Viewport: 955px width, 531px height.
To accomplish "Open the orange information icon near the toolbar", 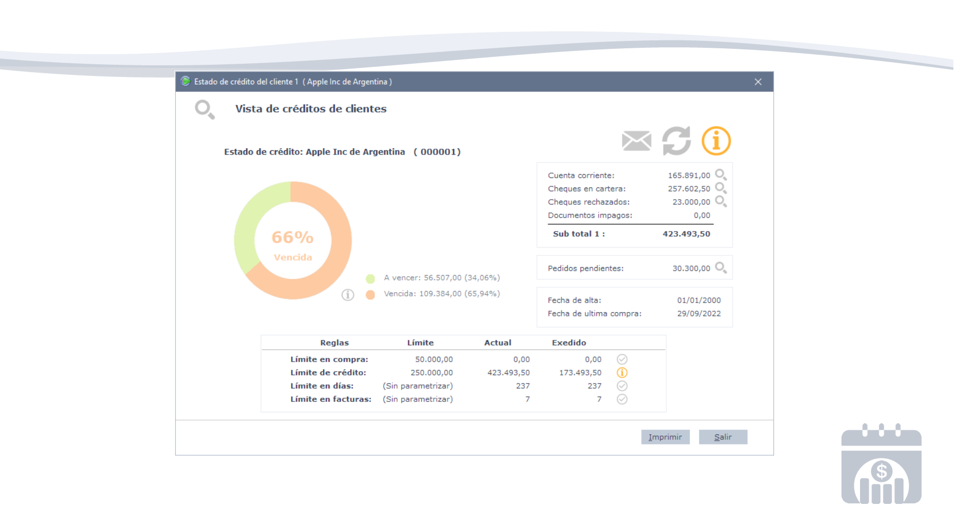I will pos(715,140).
